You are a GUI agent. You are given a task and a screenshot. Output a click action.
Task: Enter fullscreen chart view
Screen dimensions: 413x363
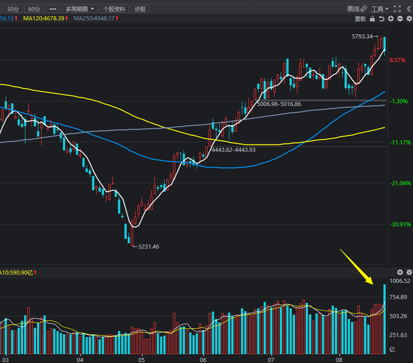(396, 9)
